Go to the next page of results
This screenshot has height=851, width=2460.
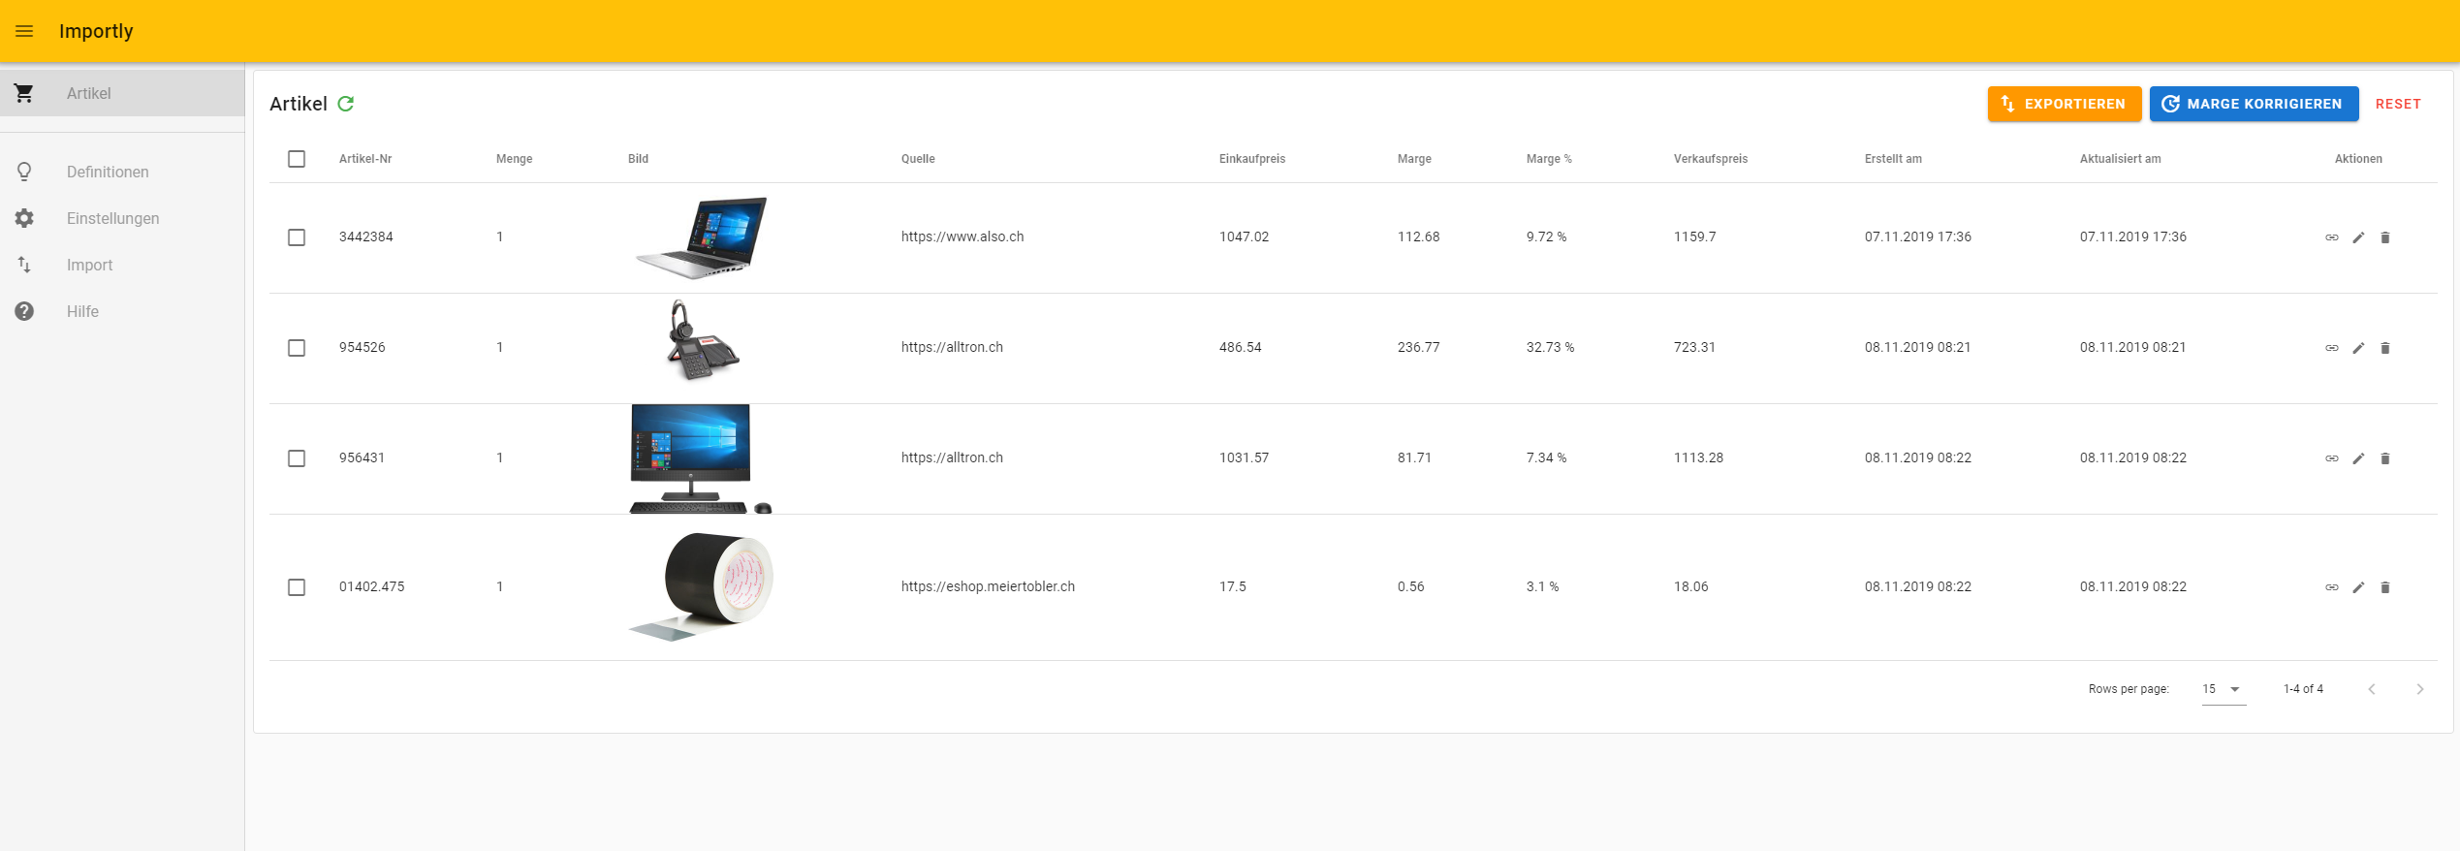2419,689
